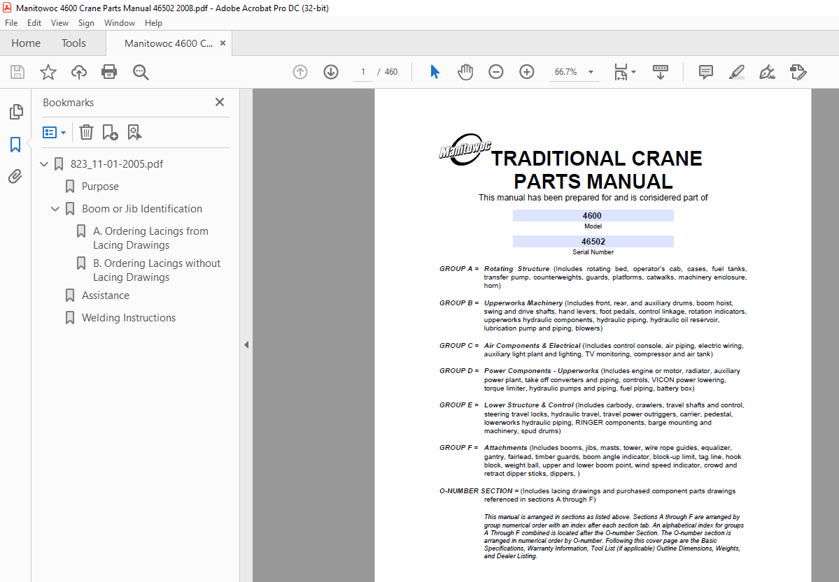
Task: Go to previous page arrow
Action: click(300, 72)
